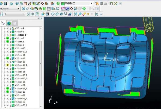This screenshot has height=109, width=161.
Task: Switch to the globe browser tab
Action: [x=9, y=23]
